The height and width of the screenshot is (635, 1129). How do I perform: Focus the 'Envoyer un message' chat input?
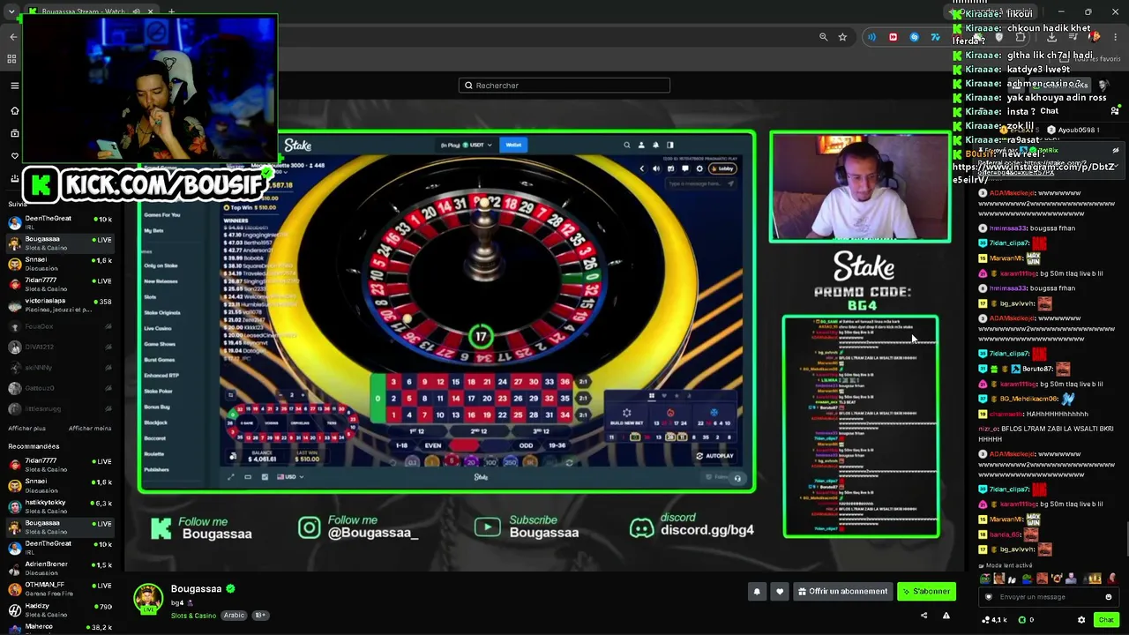pyautogui.click(x=1048, y=597)
